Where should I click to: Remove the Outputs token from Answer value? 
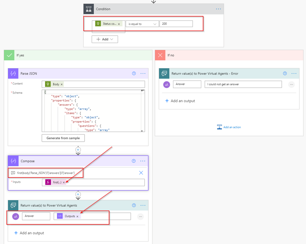tap(77, 216)
